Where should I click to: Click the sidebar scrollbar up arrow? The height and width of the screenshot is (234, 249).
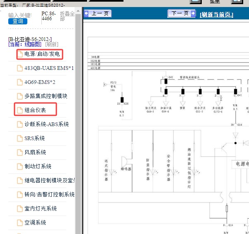pyautogui.click(x=78, y=11)
